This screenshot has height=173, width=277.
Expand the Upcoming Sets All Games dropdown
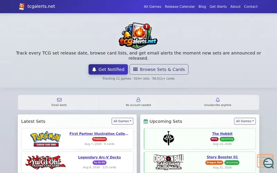(x=245, y=121)
